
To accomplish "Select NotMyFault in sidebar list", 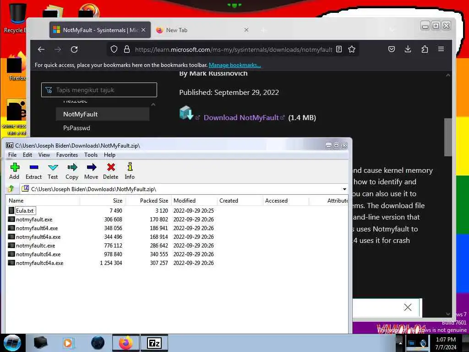I will pos(102,114).
